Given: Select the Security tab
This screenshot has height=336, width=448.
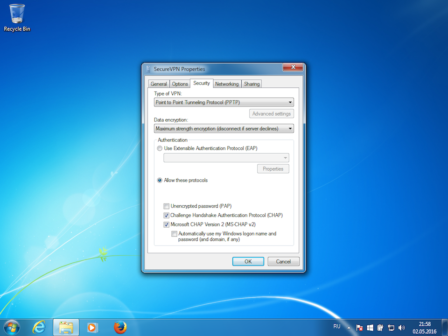Looking at the screenshot, I should point(202,83).
